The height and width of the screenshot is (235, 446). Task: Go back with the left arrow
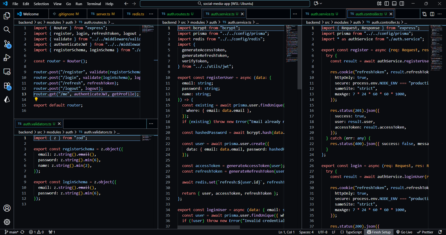[126, 4]
